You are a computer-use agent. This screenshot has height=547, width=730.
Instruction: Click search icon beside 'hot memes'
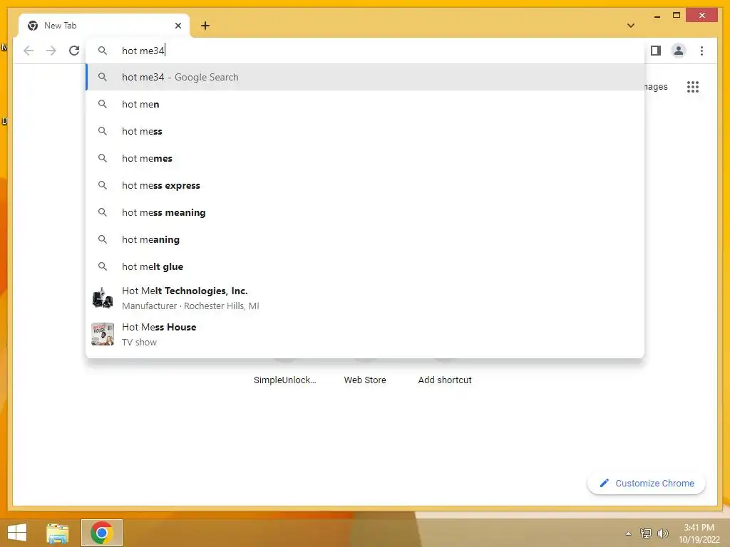click(103, 158)
